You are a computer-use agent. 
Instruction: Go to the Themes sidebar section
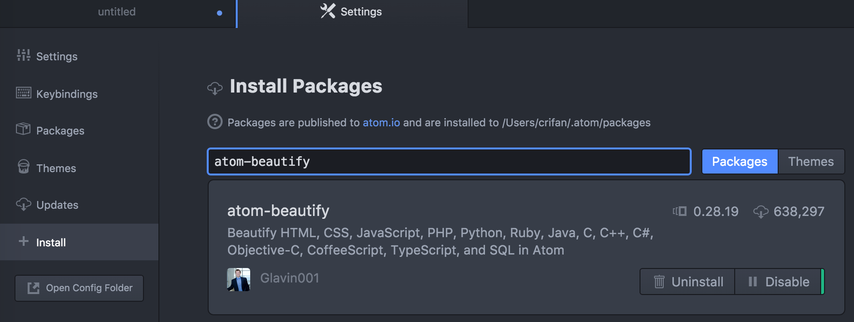[79, 168]
